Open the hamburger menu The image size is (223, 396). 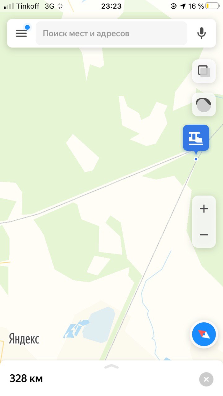click(x=21, y=33)
